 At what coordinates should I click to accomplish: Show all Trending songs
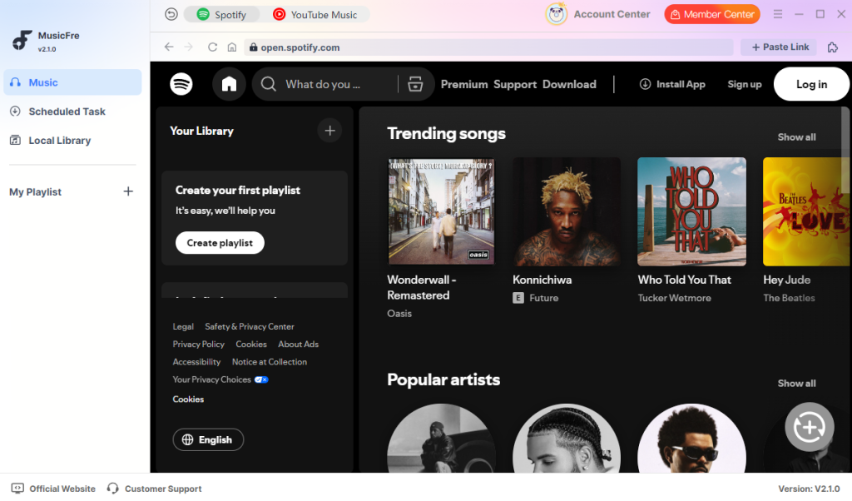[796, 137]
